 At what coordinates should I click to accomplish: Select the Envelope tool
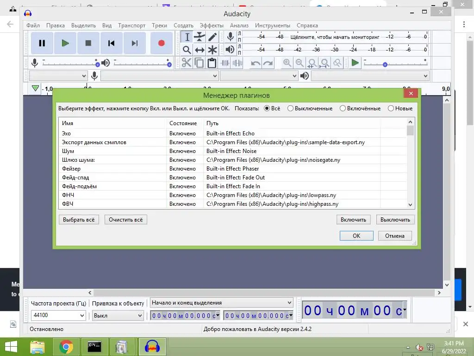[x=200, y=37]
